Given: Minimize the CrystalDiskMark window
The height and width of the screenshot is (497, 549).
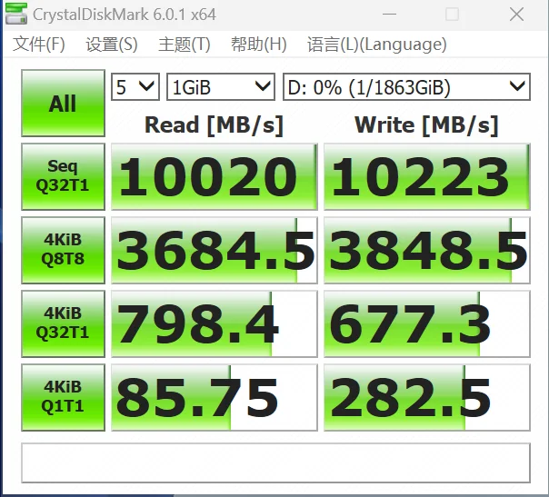Looking at the screenshot, I should 389,15.
